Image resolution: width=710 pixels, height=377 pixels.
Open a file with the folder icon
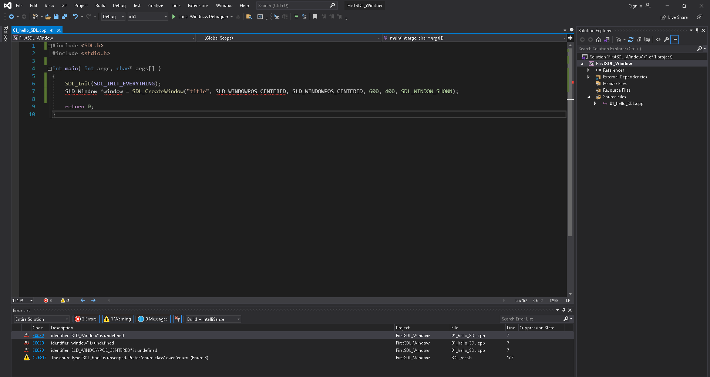click(x=48, y=17)
